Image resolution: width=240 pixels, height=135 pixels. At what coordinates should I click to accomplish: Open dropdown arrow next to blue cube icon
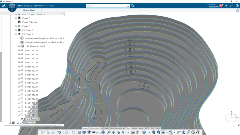pos(147,132)
